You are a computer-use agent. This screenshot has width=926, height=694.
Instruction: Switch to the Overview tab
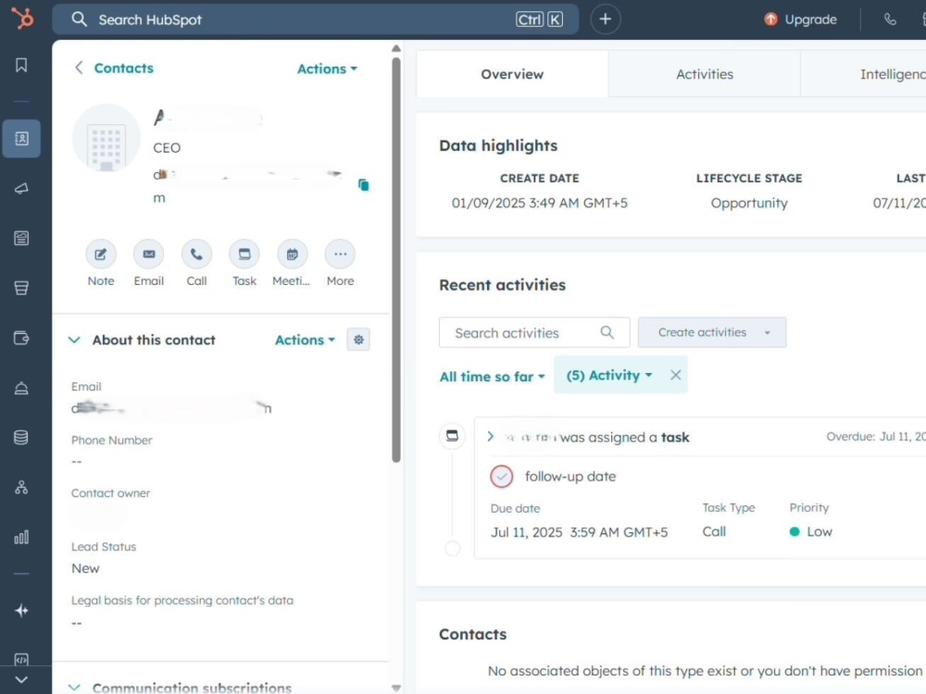pyautogui.click(x=512, y=74)
